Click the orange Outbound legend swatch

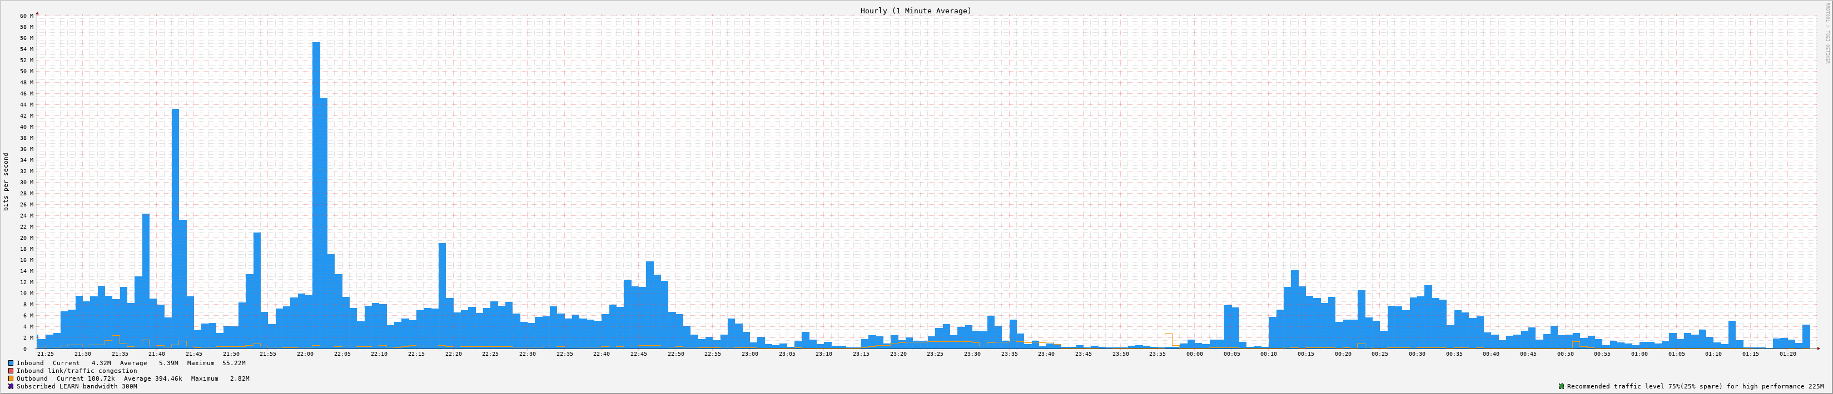[x=11, y=378]
